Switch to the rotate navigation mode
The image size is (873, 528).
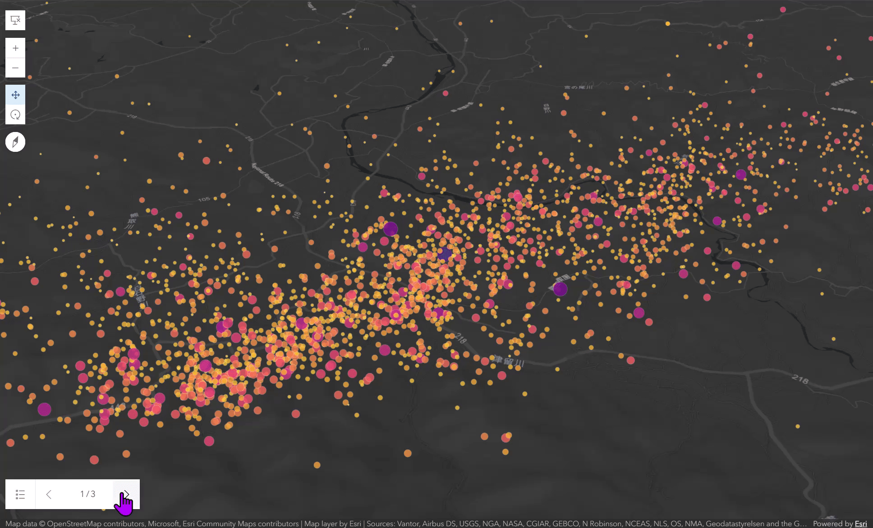tap(15, 115)
